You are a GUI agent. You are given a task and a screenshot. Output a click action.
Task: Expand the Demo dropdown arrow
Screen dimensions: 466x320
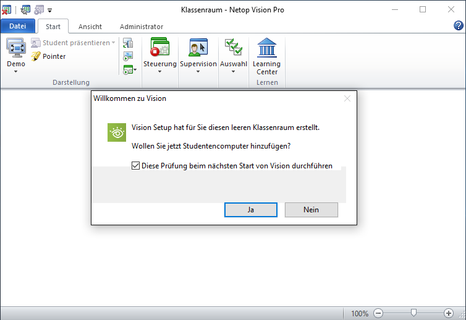(x=16, y=72)
